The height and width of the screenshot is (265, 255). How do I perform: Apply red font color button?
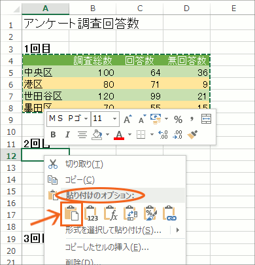[119, 135]
